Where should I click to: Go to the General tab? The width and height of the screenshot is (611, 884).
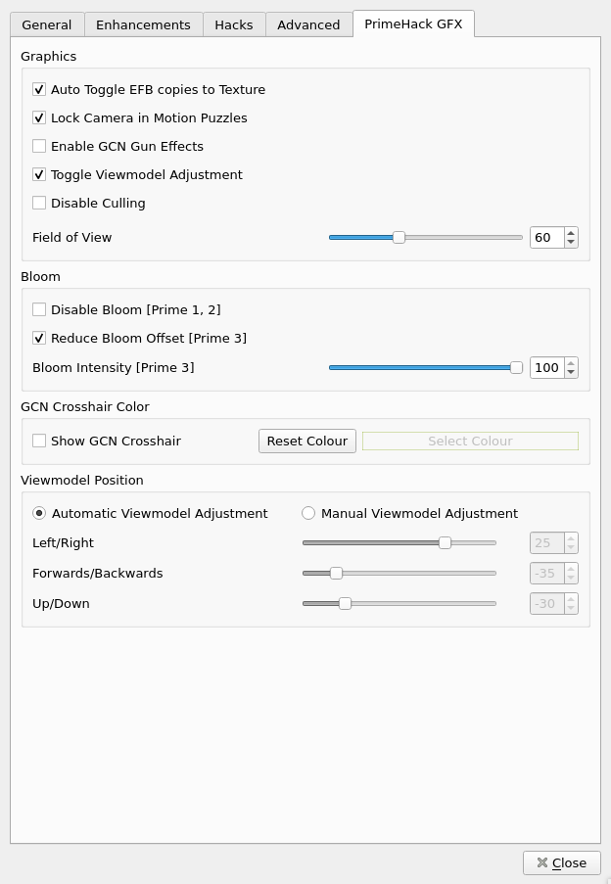click(47, 24)
